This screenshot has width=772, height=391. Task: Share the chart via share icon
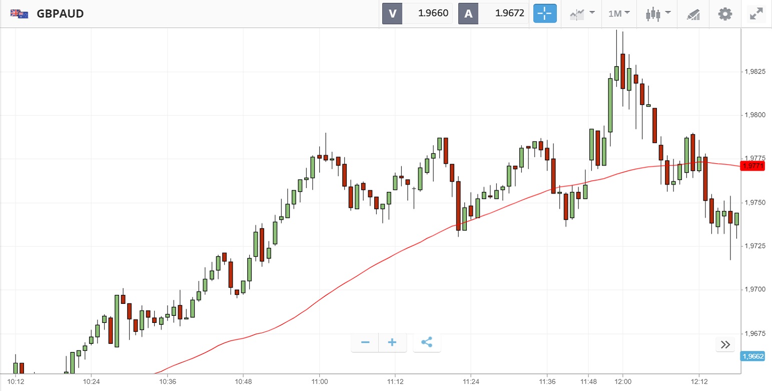[427, 342]
